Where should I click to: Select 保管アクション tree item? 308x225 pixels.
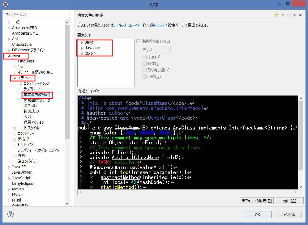point(34,122)
